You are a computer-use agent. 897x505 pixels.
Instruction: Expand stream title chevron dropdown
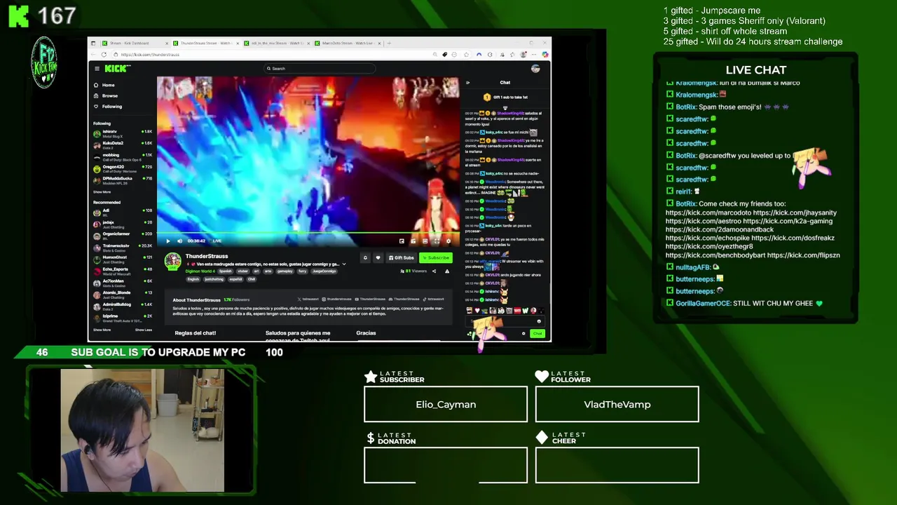pos(344,264)
